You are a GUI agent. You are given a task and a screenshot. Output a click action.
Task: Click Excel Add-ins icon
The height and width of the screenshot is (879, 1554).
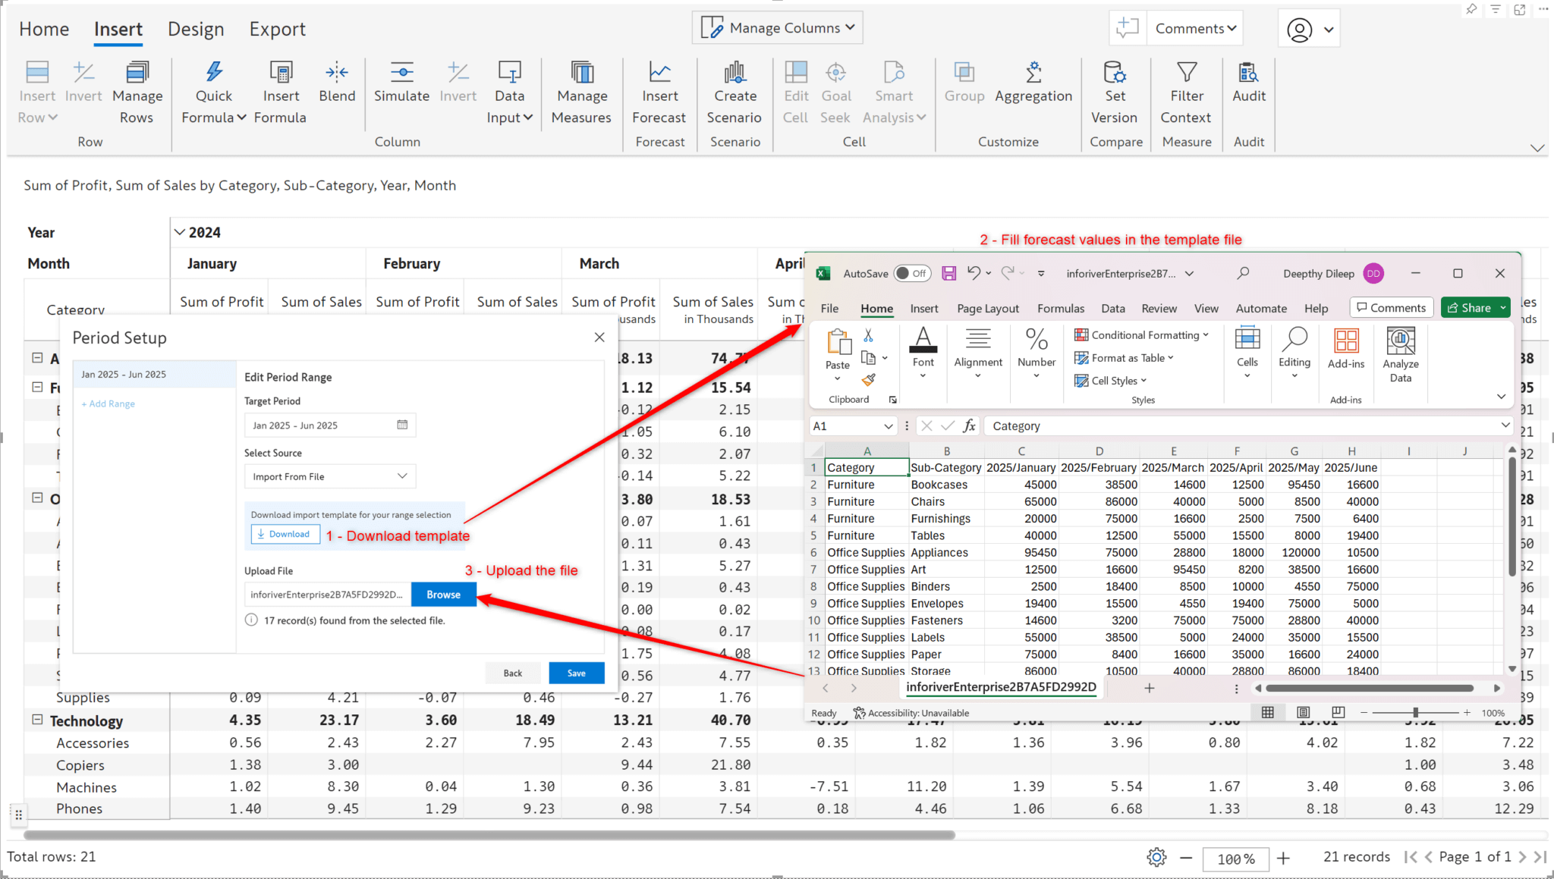coord(1346,341)
